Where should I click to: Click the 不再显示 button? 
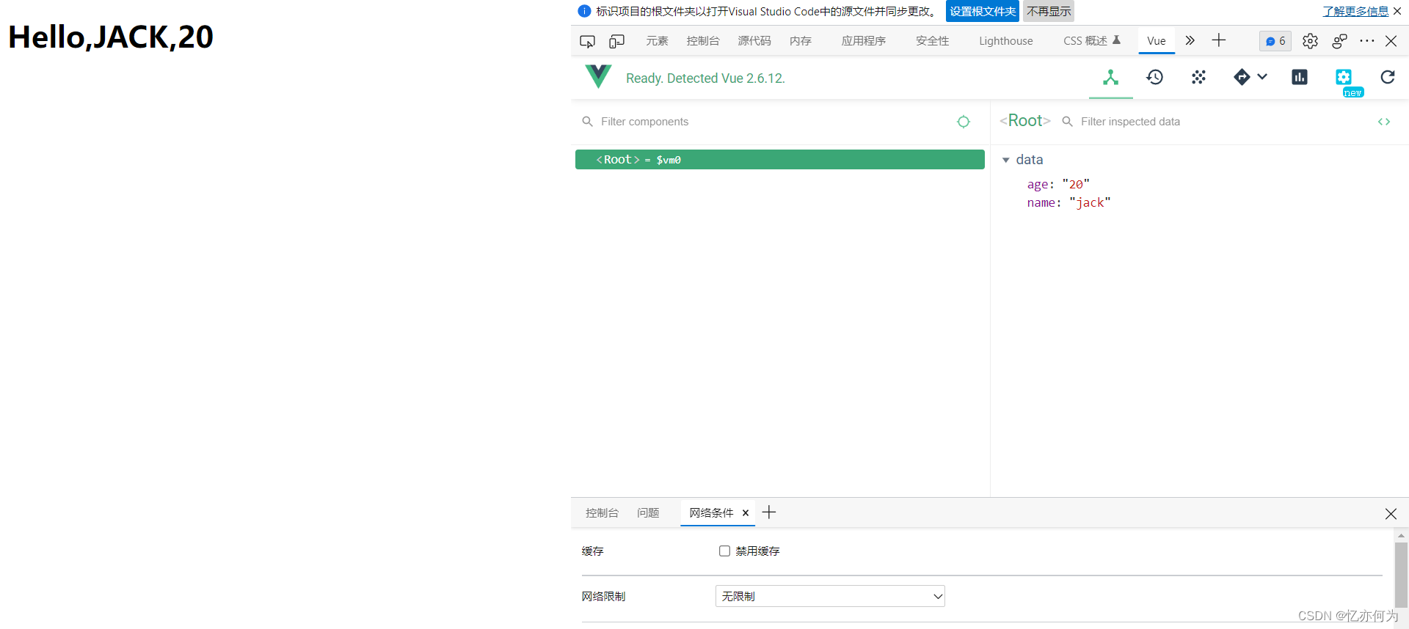[x=1049, y=11]
